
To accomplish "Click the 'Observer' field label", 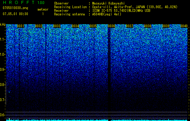I will tap(61, 3).
